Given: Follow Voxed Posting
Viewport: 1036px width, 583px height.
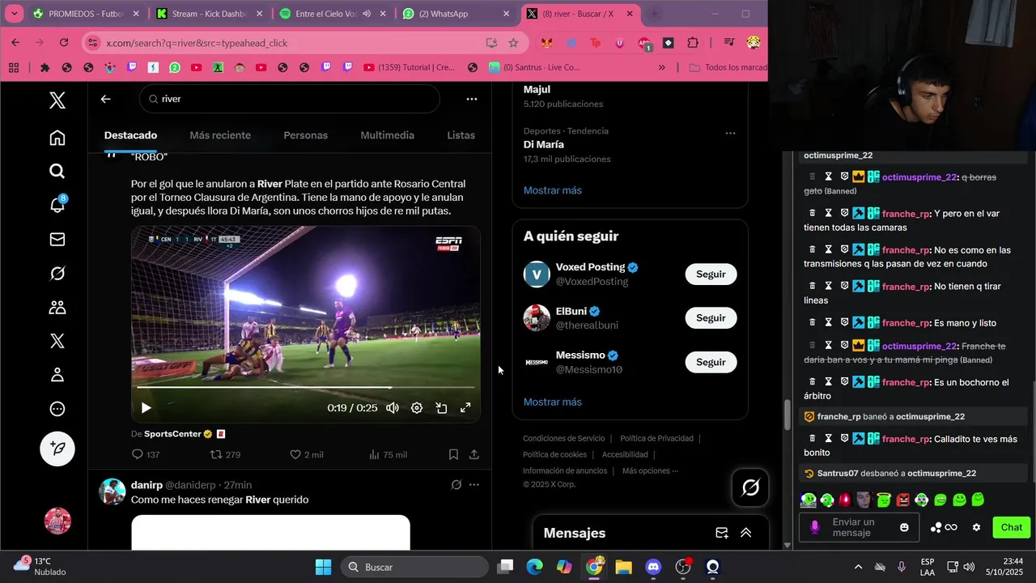Looking at the screenshot, I should pyautogui.click(x=711, y=274).
